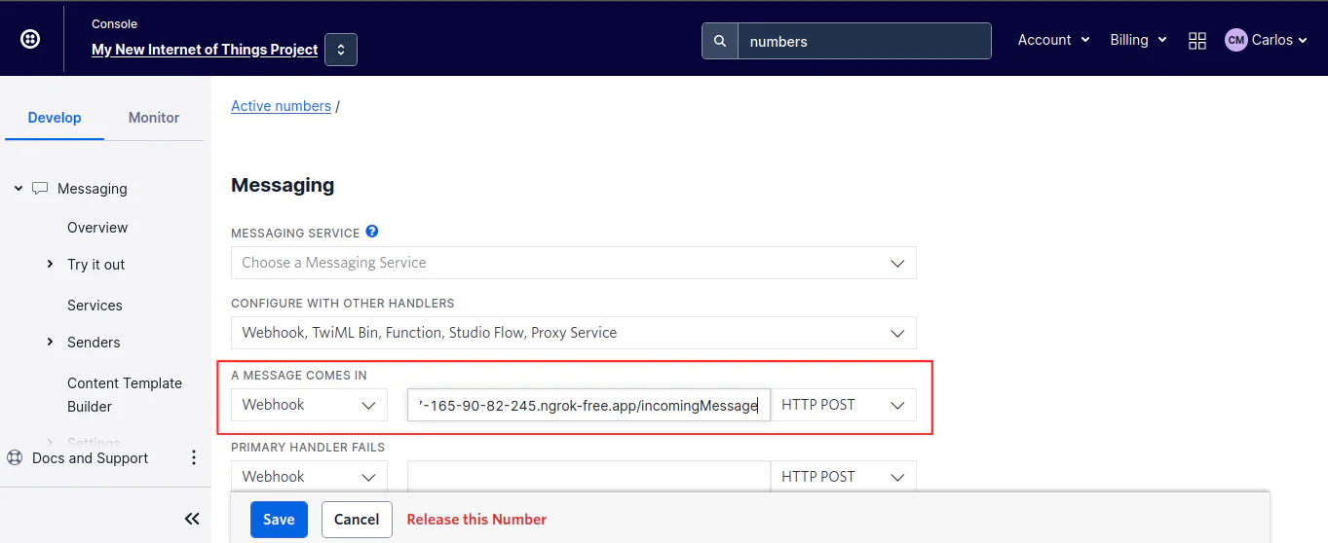The image size is (1328, 543).
Task: Open Docs and Support
Action: click(90, 458)
